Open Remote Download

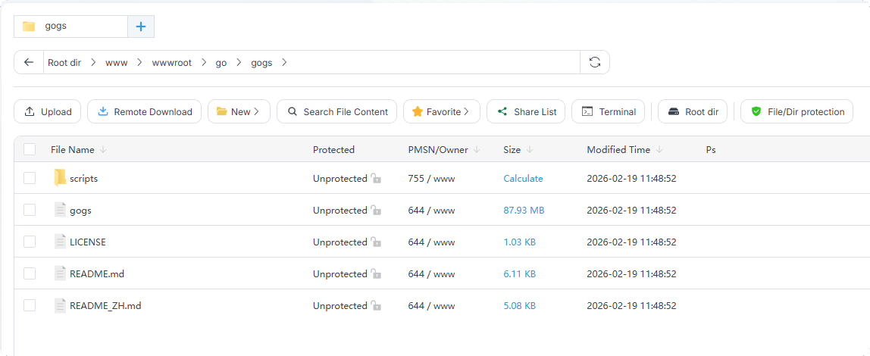coord(144,112)
